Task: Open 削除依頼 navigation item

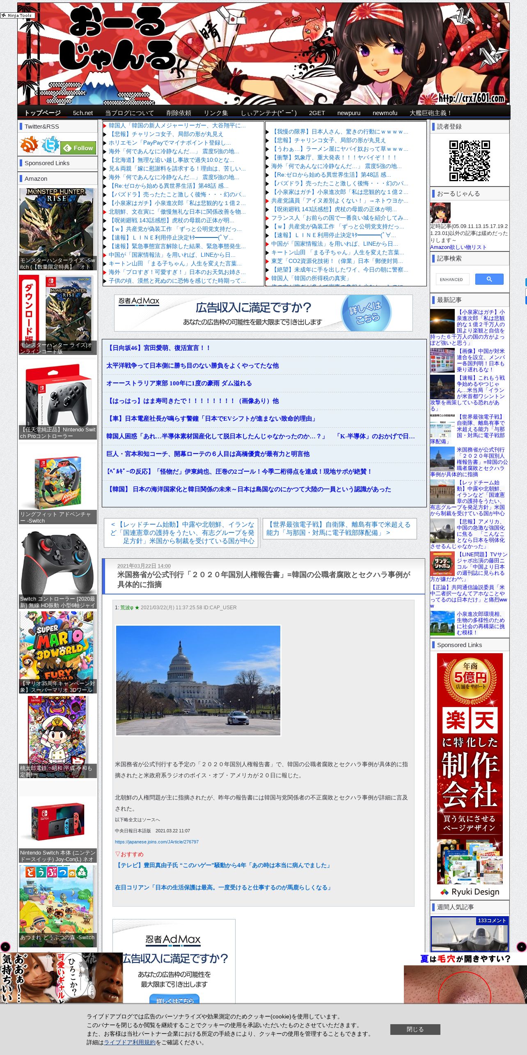Action: pyautogui.click(x=179, y=113)
